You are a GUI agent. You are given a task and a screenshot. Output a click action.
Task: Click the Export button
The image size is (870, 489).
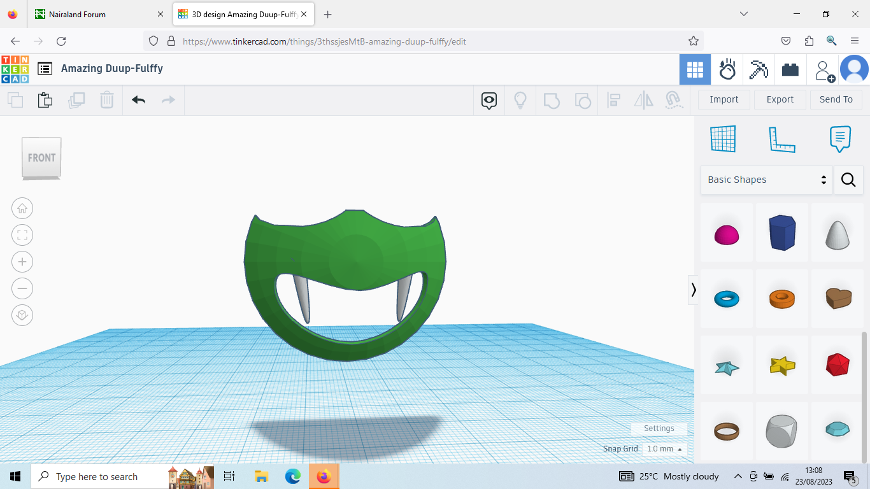(780, 99)
